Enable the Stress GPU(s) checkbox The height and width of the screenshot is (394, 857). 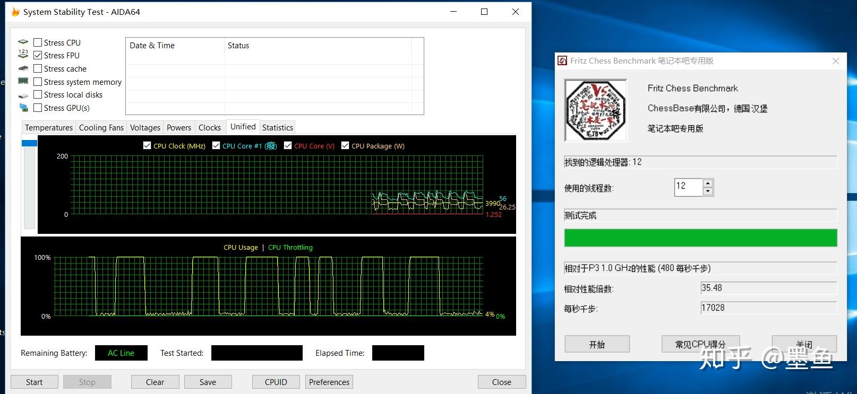(x=38, y=108)
